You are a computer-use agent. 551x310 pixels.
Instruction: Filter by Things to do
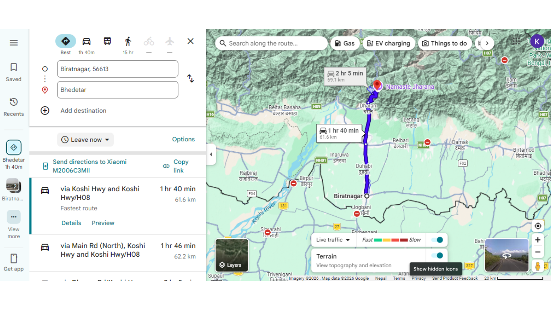tap(445, 43)
